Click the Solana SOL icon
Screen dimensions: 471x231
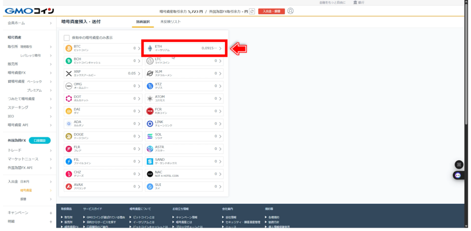(150, 136)
